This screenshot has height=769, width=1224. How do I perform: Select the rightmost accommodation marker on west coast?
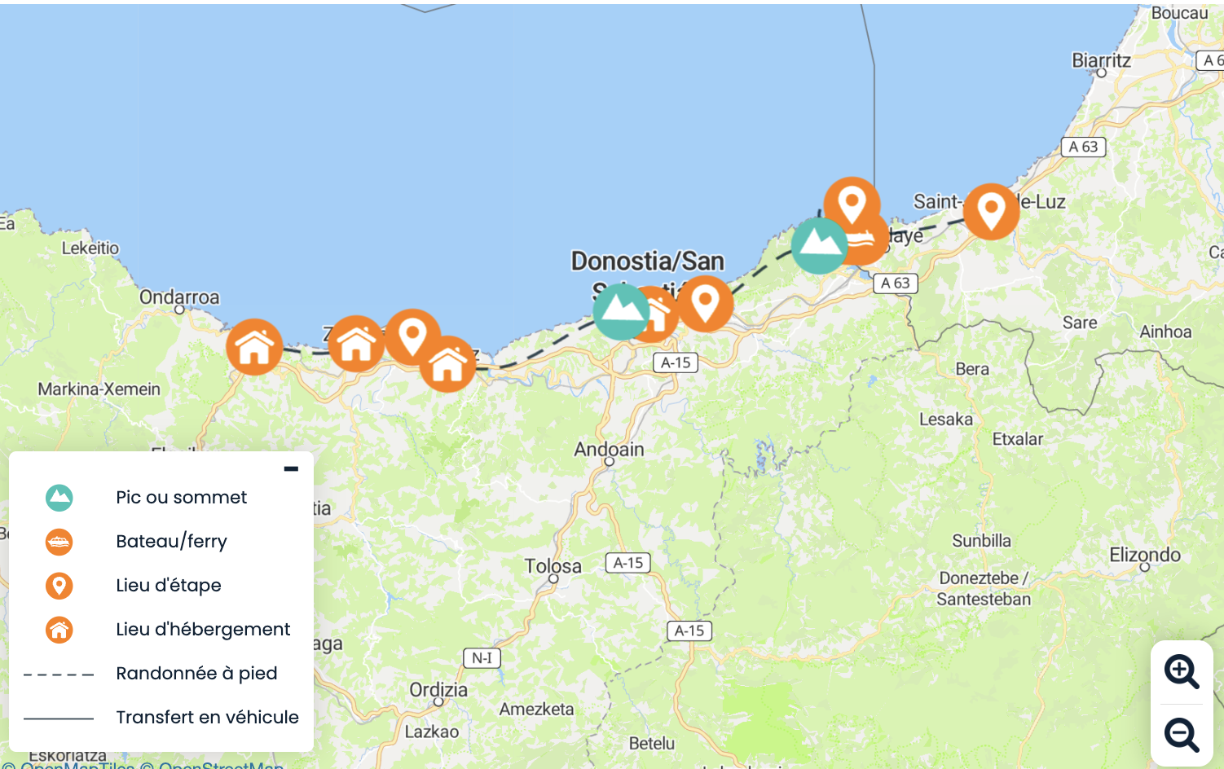[x=447, y=364]
